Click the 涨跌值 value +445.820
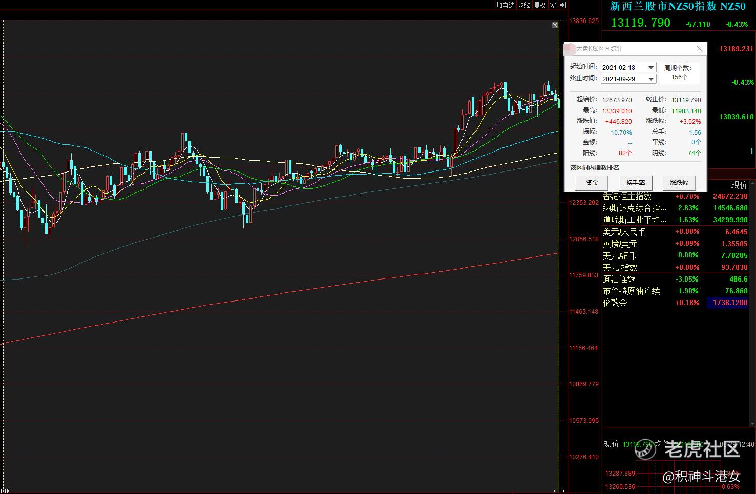 [618, 121]
